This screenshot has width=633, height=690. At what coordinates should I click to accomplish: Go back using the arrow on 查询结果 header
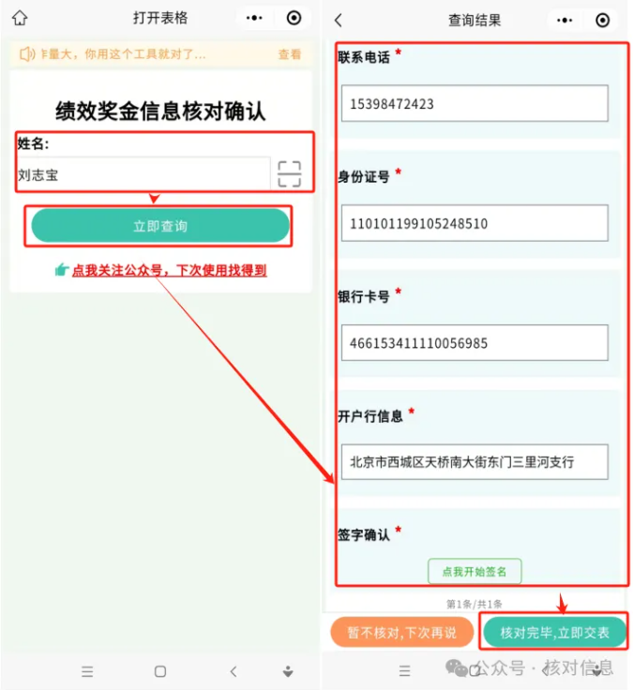pos(339,21)
